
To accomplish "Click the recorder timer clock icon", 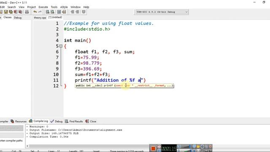I will coord(159,147).
